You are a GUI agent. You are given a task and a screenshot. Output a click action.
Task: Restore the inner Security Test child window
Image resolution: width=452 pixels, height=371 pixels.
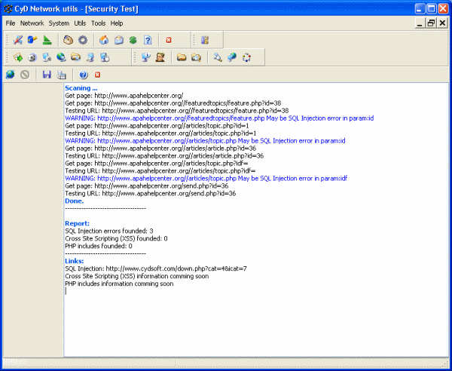(x=431, y=23)
